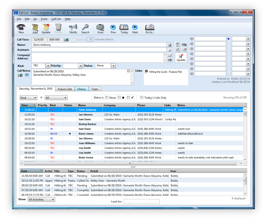The height and width of the screenshot is (219, 267).
Task: Click the Add notepad toolbar icon
Action: click(x=35, y=27)
